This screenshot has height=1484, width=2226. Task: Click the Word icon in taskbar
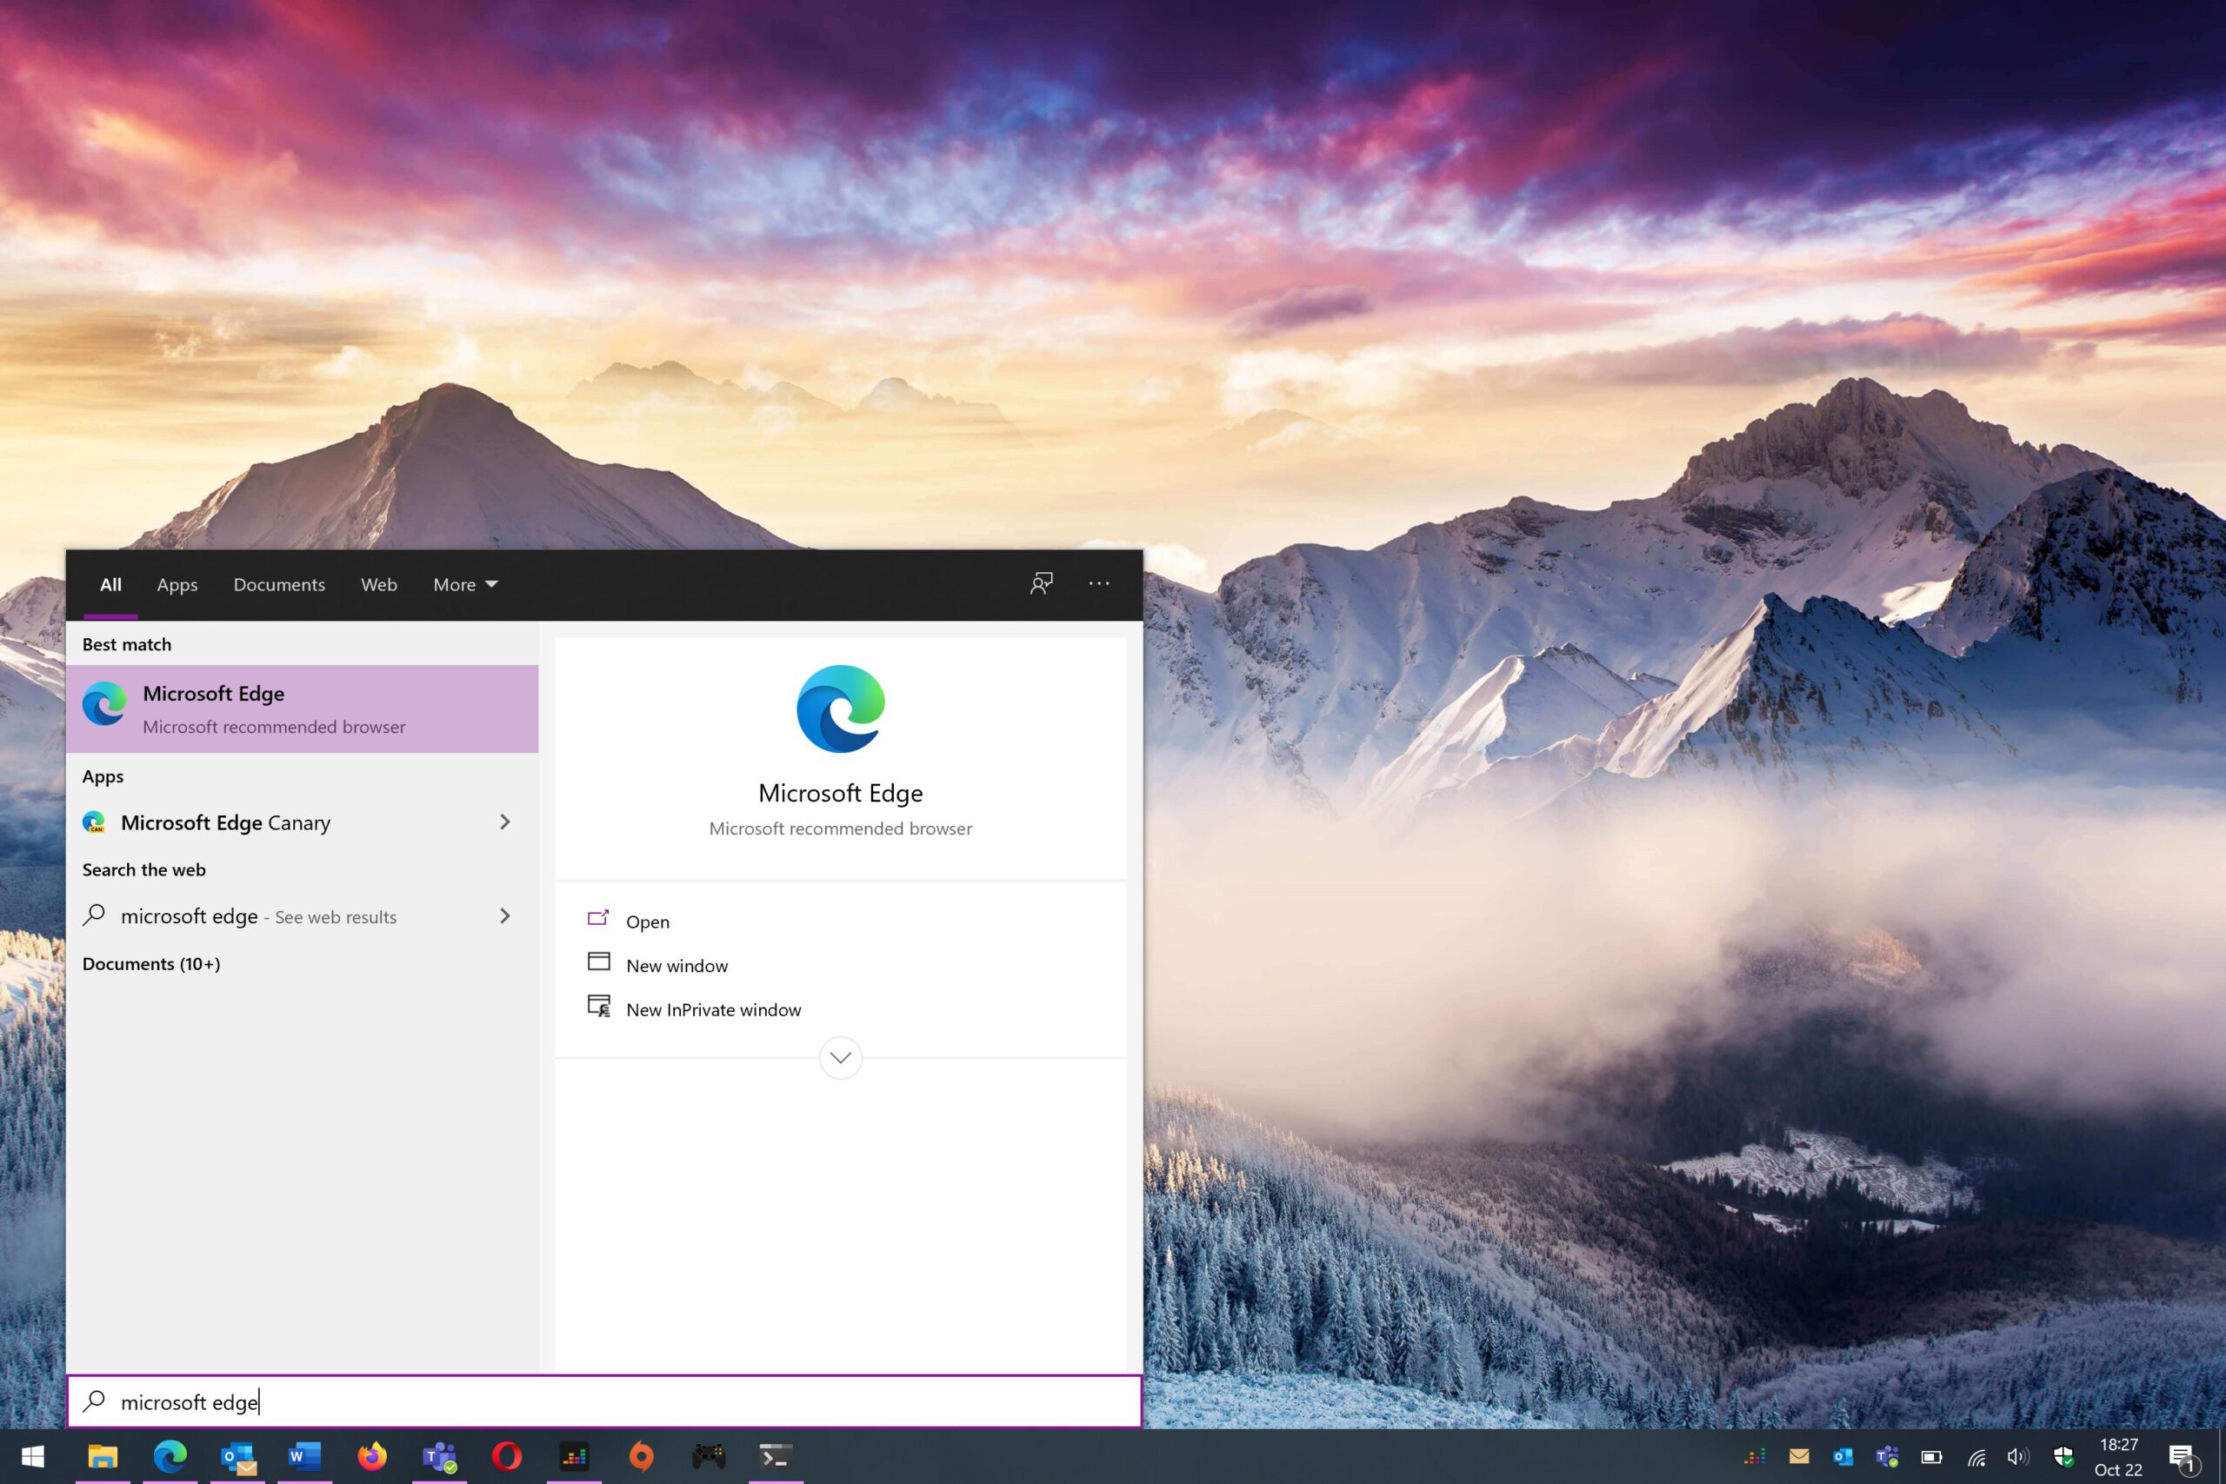pos(303,1456)
